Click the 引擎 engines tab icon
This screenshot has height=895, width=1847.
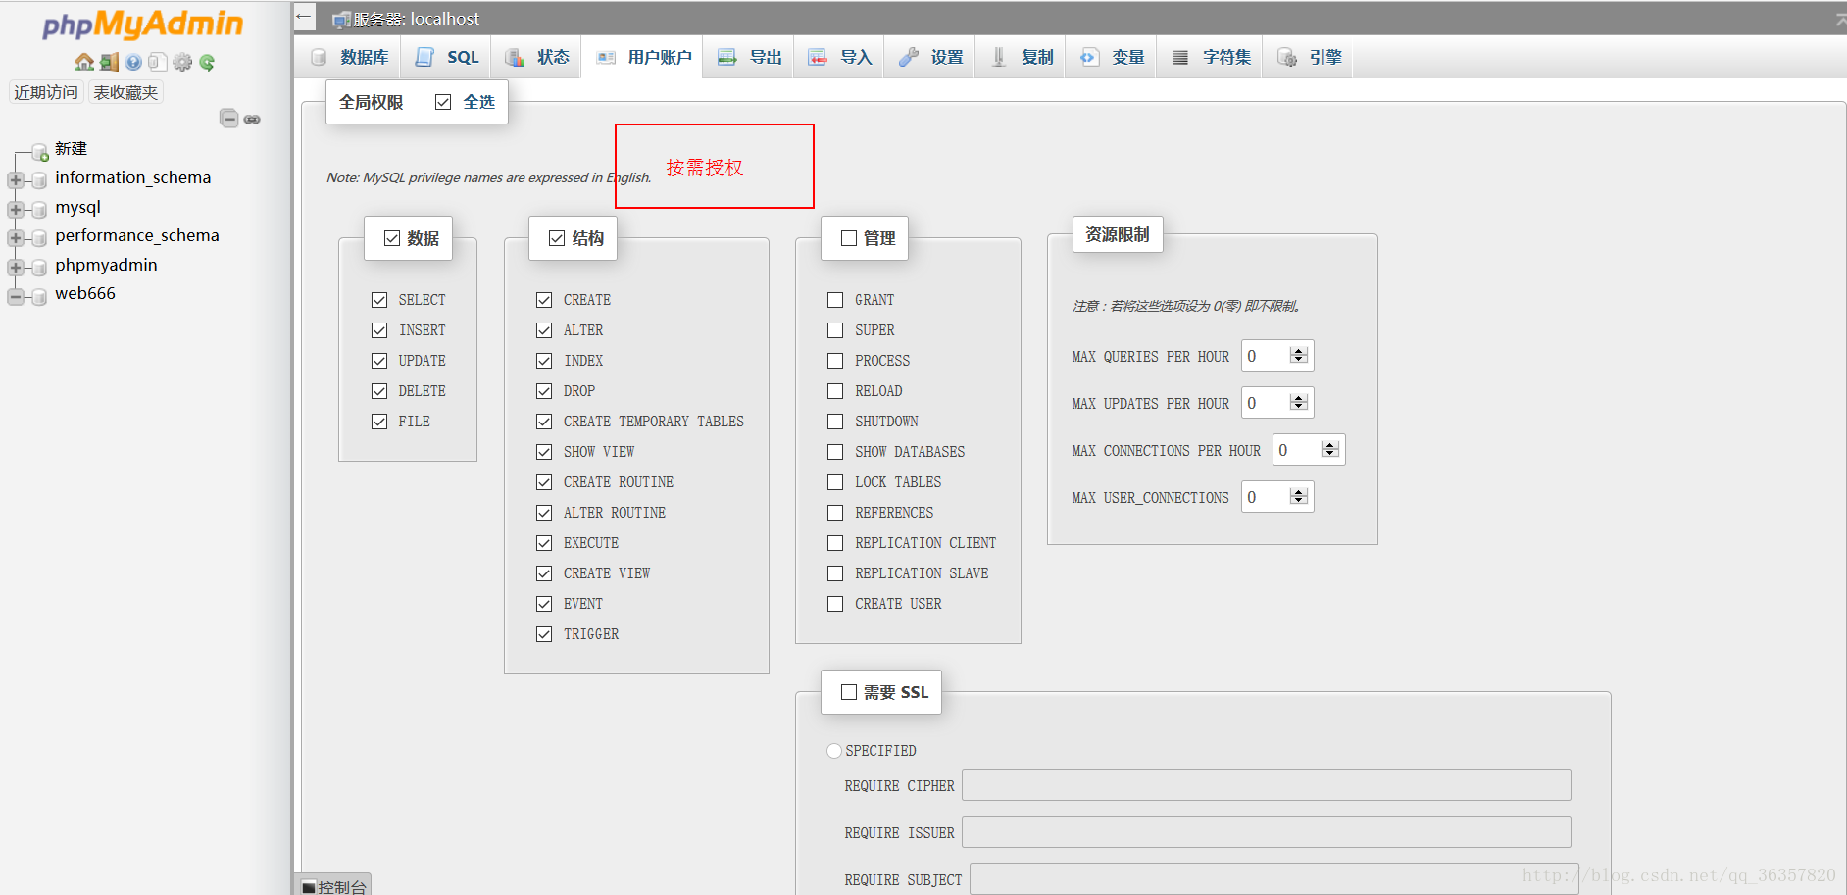tap(1287, 57)
